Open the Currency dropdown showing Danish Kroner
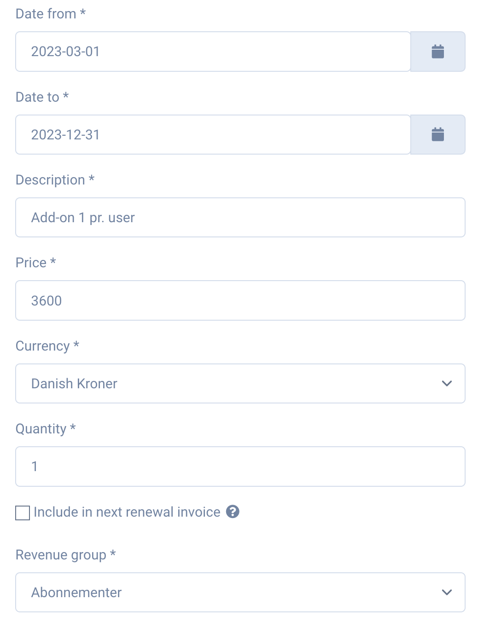This screenshot has width=478, height=622. point(240,384)
